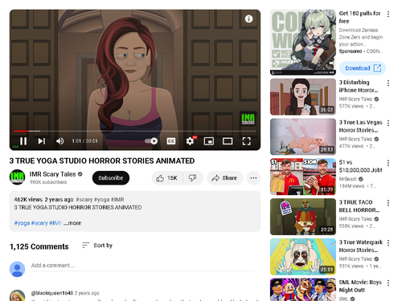
Task: Play the 3 TRUE TACO BELL HORROR thumbnail
Action: click(303, 217)
